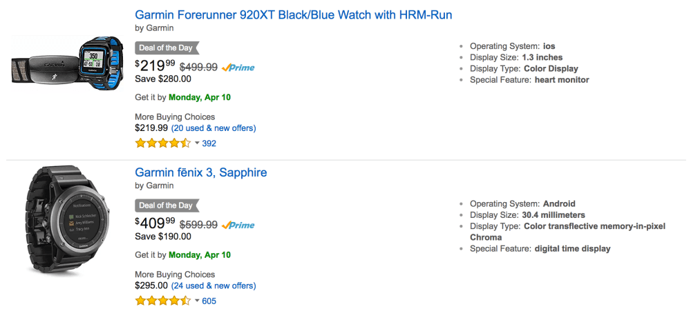Expand rating dropdown arrow next to 605
The width and height of the screenshot is (691, 311).
tap(196, 301)
